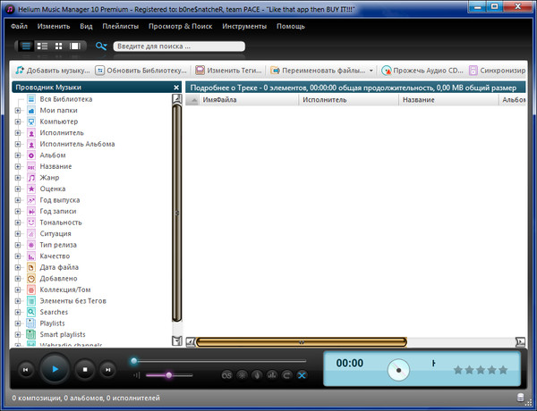Expand the Playlists node

click(18, 323)
